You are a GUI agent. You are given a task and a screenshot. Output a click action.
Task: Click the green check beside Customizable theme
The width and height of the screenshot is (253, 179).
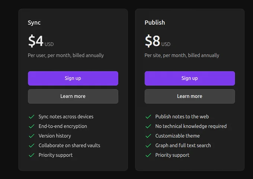point(148,136)
